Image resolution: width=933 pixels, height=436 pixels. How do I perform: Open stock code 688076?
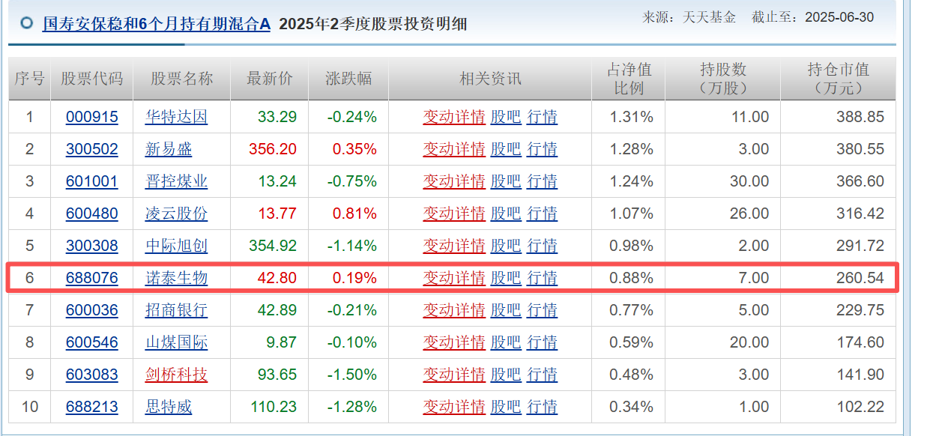point(92,278)
